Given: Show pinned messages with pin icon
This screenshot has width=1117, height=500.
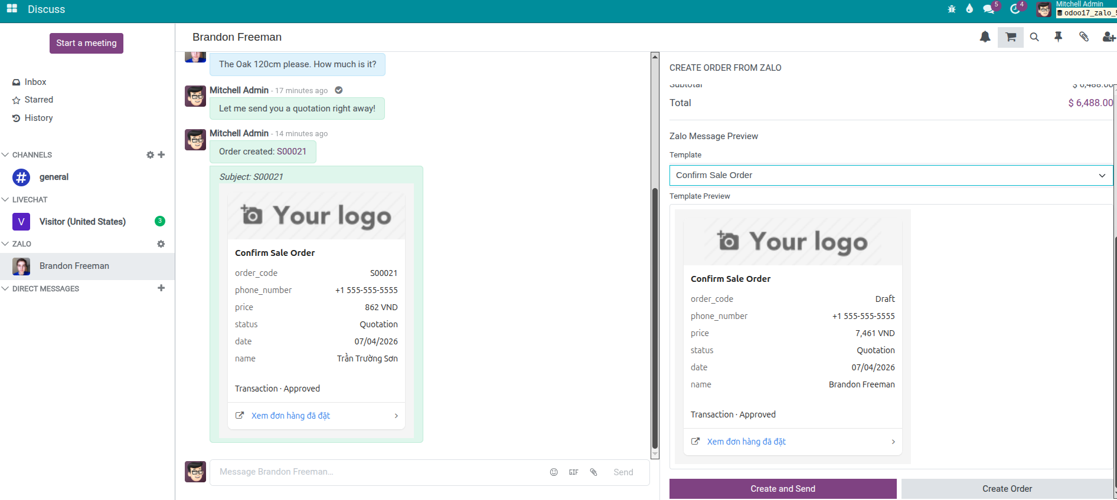Looking at the screenshot, I should click(x=1059, y=37).
